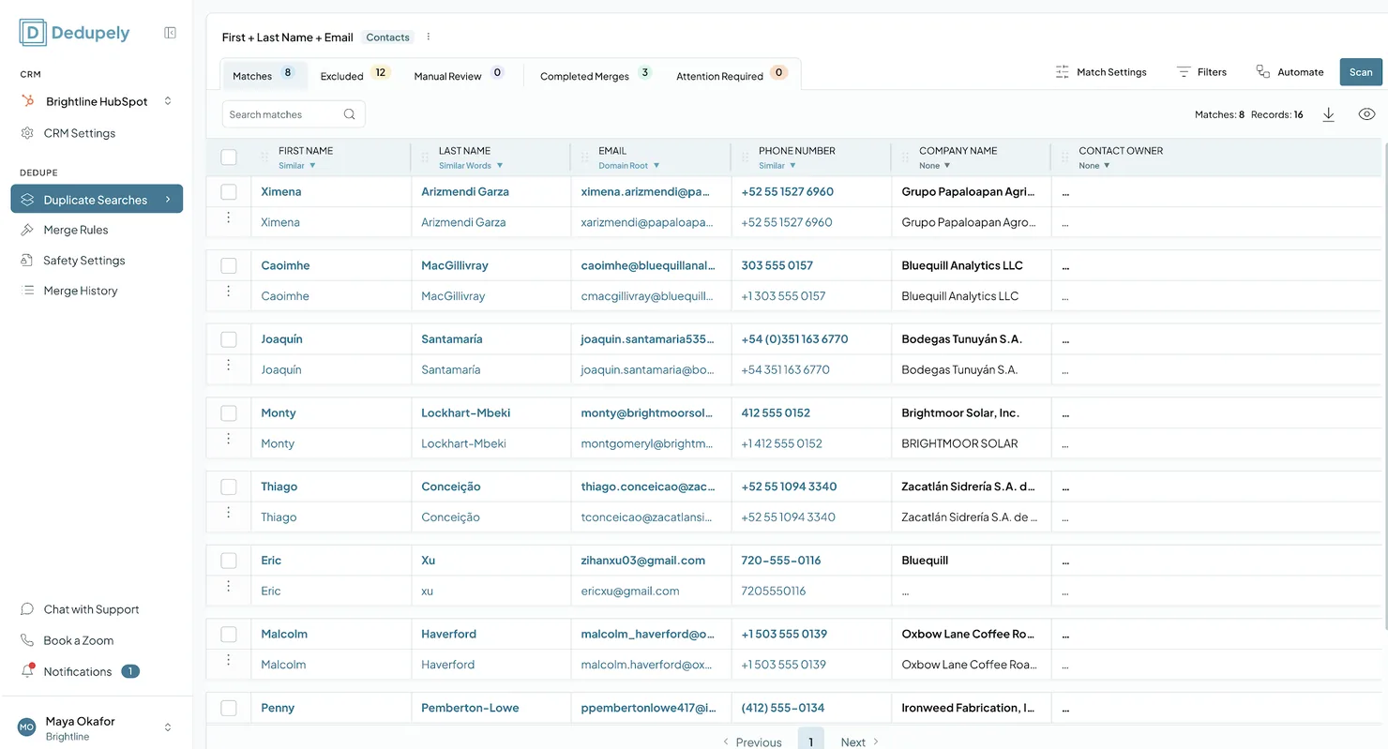The image size is (1388, 749).
Task: Go to Next page of matches
Action: click(859, 742)
